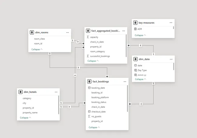Select the mmm yy field
197x138 pixels.
tap(142, 75)
